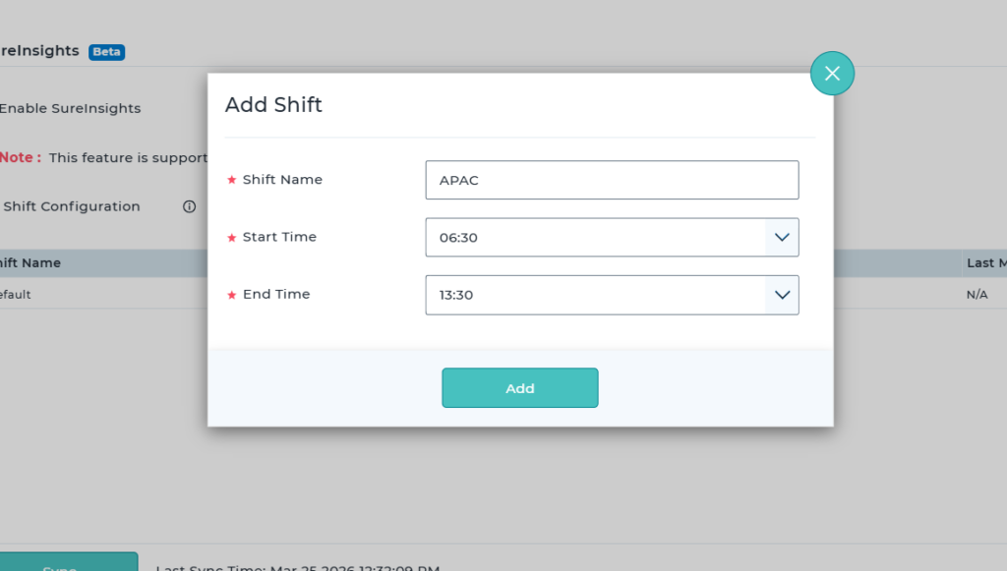This screenshot has width=1007, height=571.
Task: Close the Add Shift dialog
Action: 832,74
